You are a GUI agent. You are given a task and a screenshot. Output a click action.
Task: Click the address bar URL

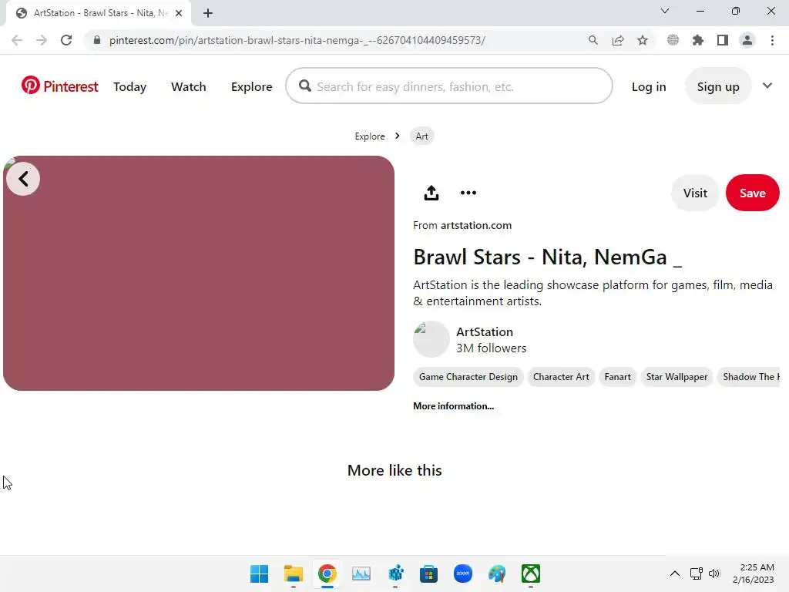coord(297,40)
